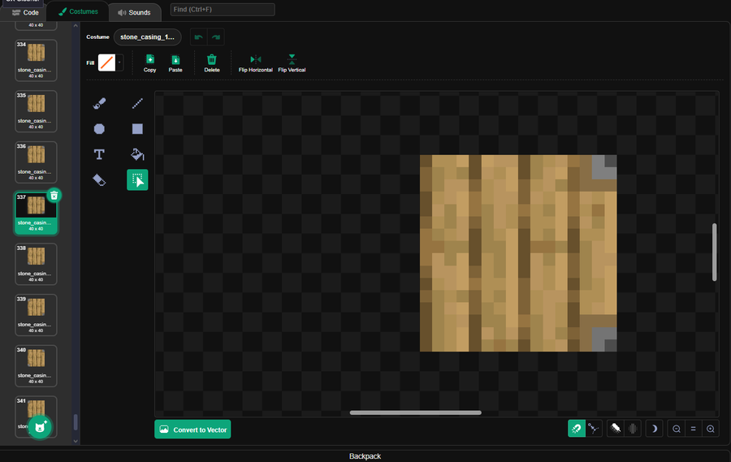Select the Fill bucket tool
This screenshot has width=731, height=462.
[137, 154]
